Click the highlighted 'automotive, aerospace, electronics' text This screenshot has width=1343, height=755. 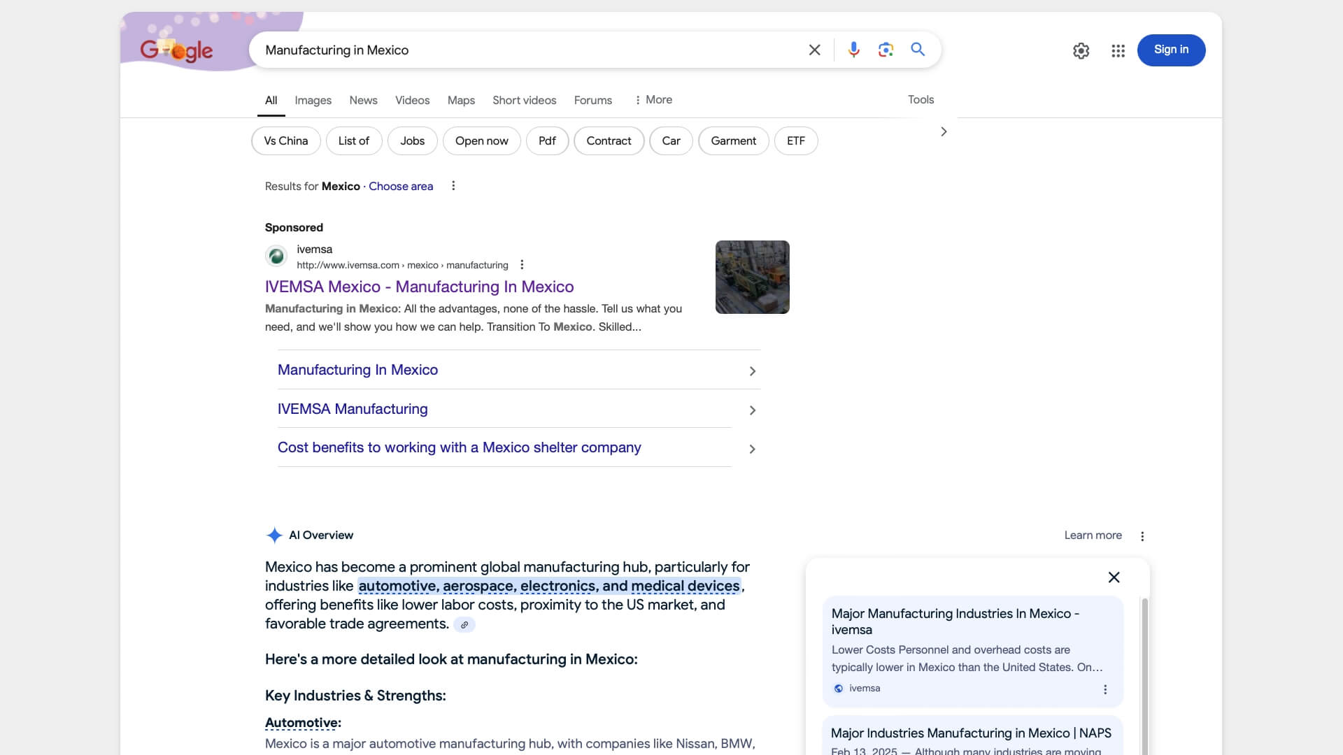[549, 586]
